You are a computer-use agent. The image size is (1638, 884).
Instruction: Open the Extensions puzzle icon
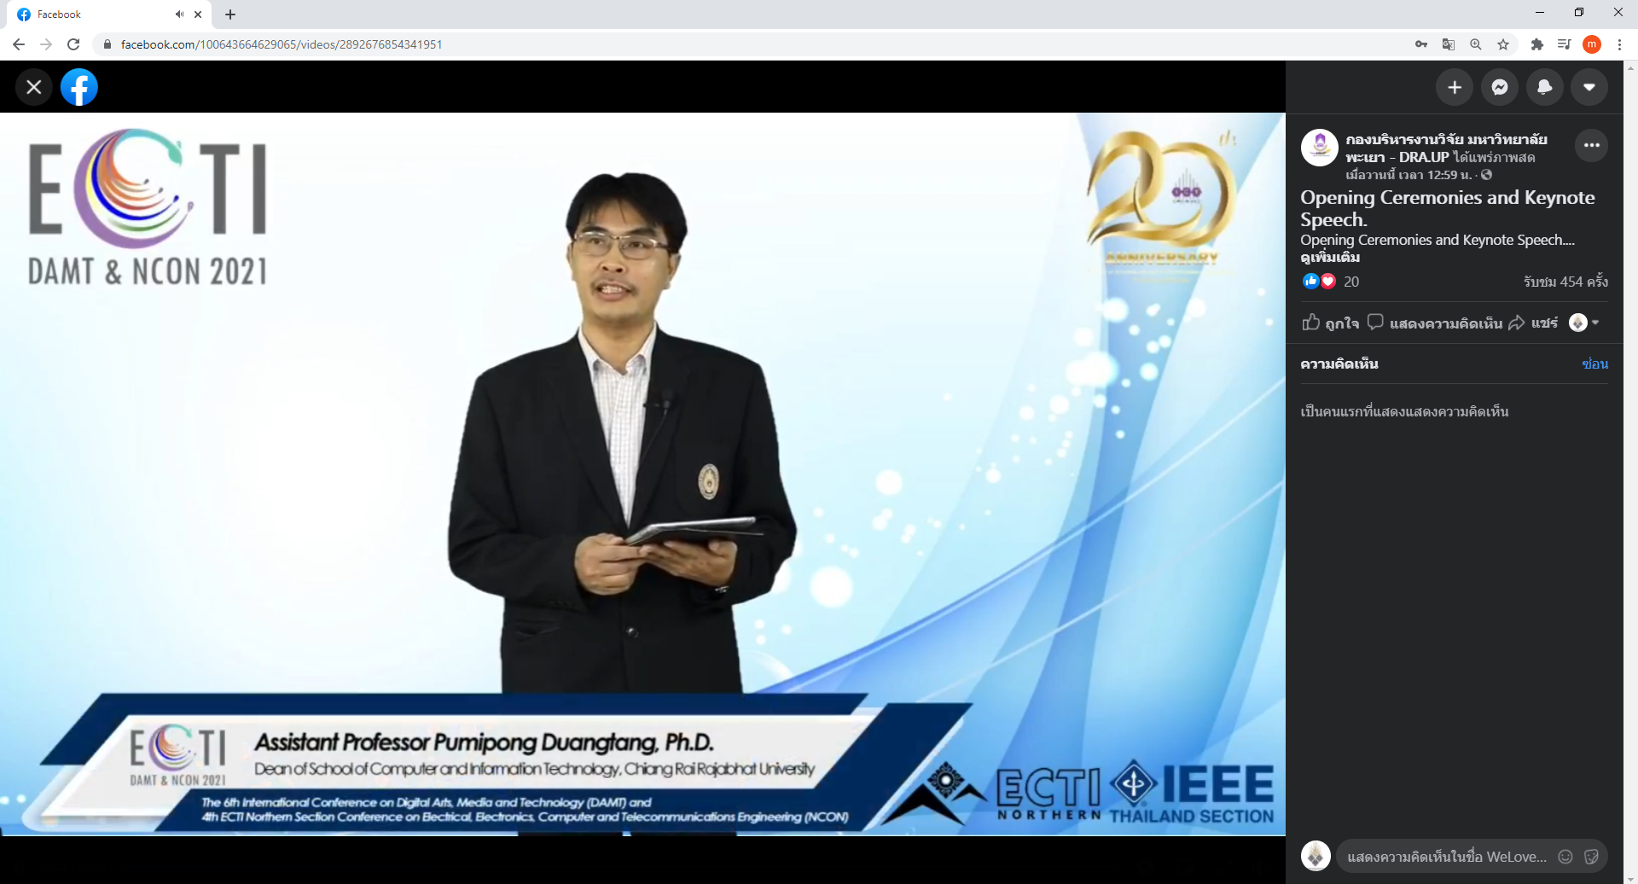point(1537,44)
